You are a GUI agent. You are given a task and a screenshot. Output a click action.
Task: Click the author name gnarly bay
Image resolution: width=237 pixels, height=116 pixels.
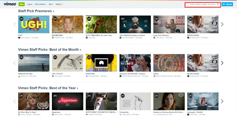click(24, 76)
